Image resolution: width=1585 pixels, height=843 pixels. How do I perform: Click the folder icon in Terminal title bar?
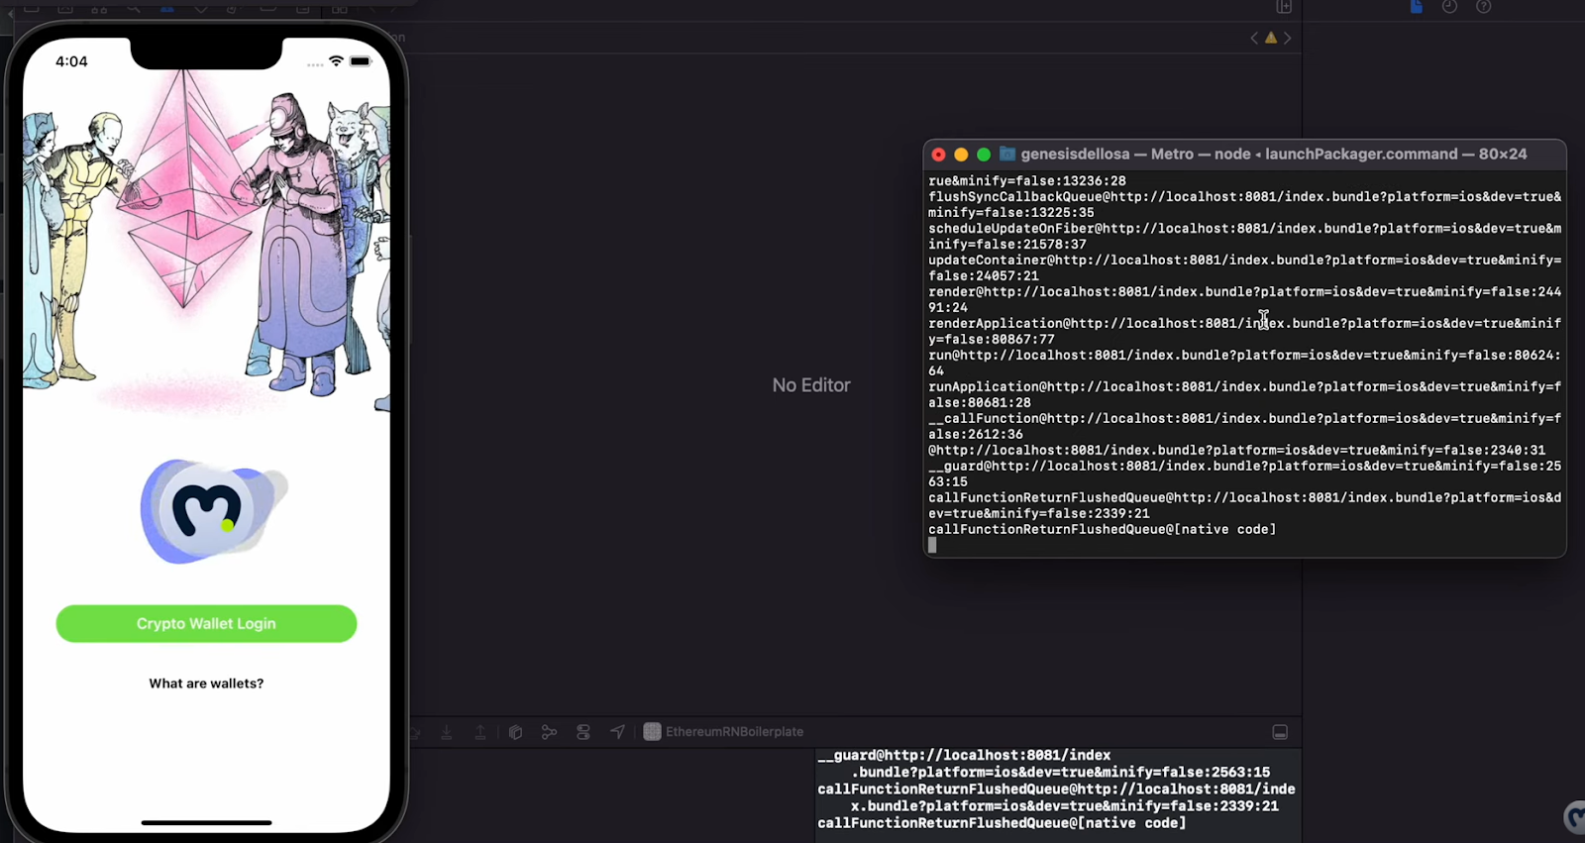[1007, 154]
